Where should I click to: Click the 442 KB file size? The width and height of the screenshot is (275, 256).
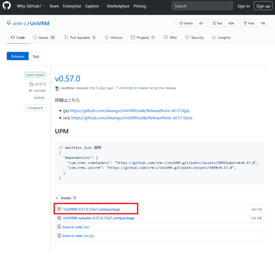(x=256, y=209)
